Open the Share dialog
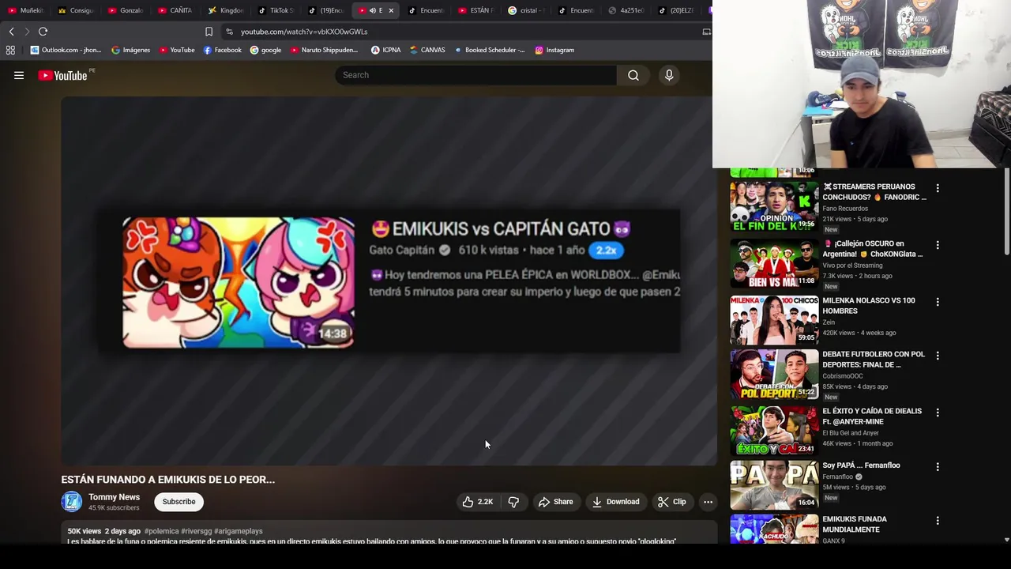Viewport: 1011px width, 569px height. [x=555, y=502]
